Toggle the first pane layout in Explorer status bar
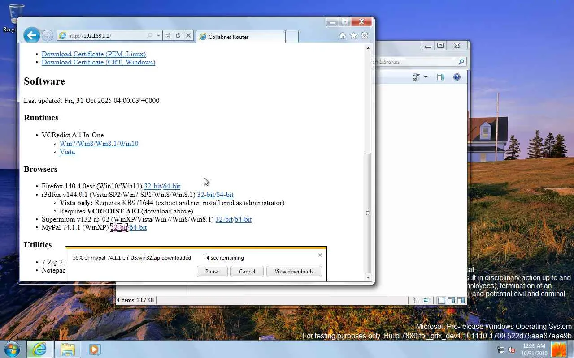574x358 pixels. tap(442, 300)
